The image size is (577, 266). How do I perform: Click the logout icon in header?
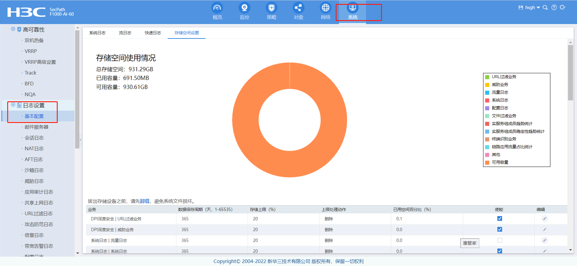pos(563,8)
